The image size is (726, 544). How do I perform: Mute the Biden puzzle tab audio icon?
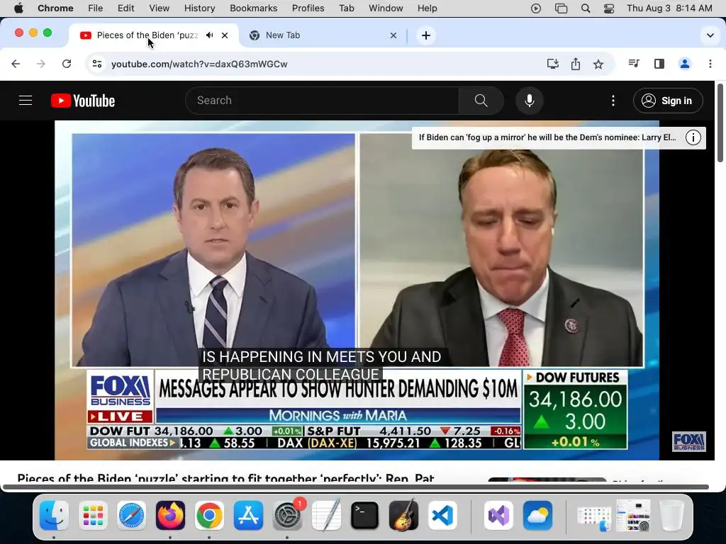pyautogui.click(x=210, y=35)
